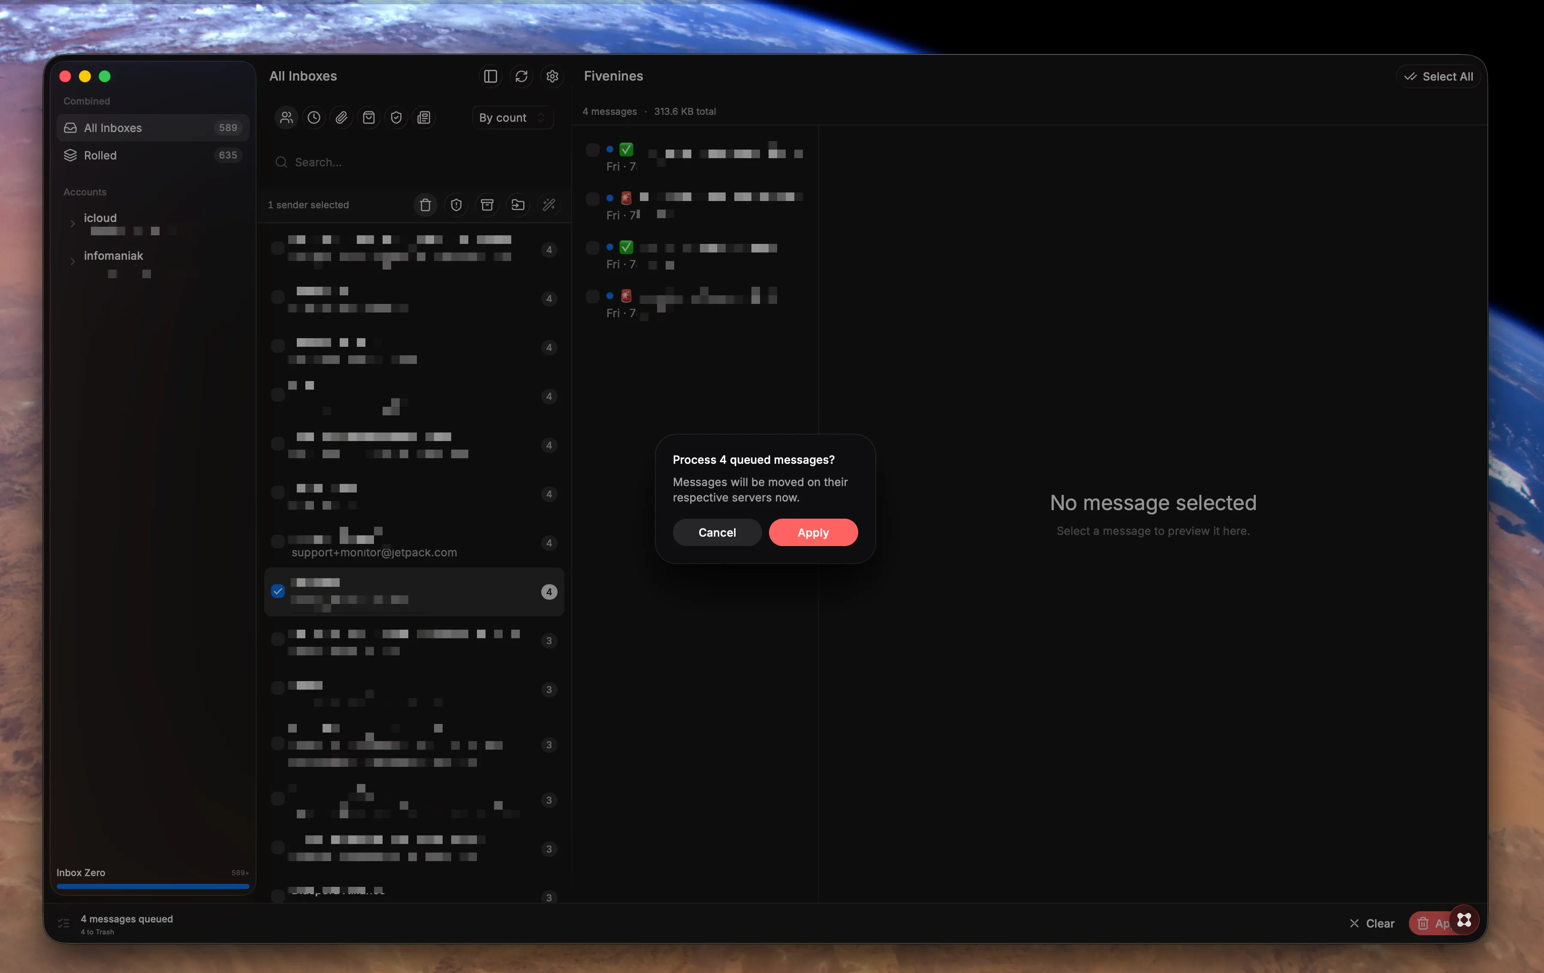The width and height of the screenshot is (1544, 973).
Task: Click Select All in message pane
Action: [1438, 76]
